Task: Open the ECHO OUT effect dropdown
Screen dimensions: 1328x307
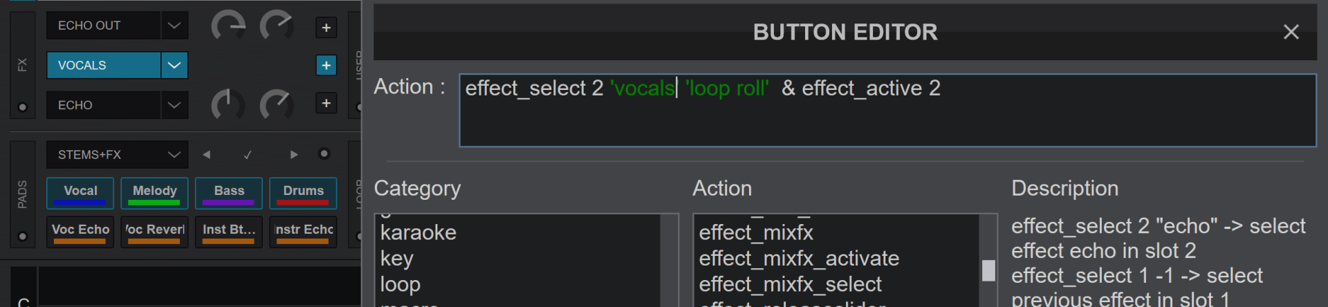Action: point(174,26)
